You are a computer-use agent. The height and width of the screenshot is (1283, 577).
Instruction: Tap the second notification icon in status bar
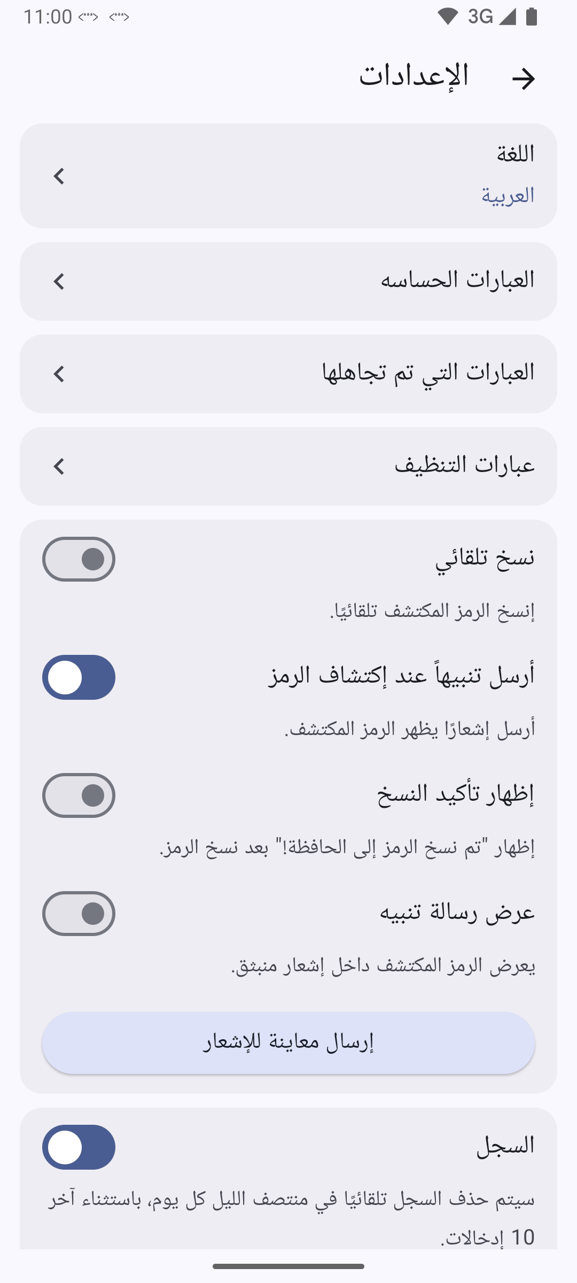[119, 17]
